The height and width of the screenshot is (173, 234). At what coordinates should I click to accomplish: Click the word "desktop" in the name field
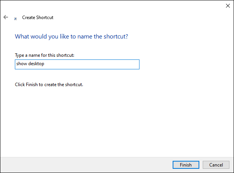coord(36,64)
